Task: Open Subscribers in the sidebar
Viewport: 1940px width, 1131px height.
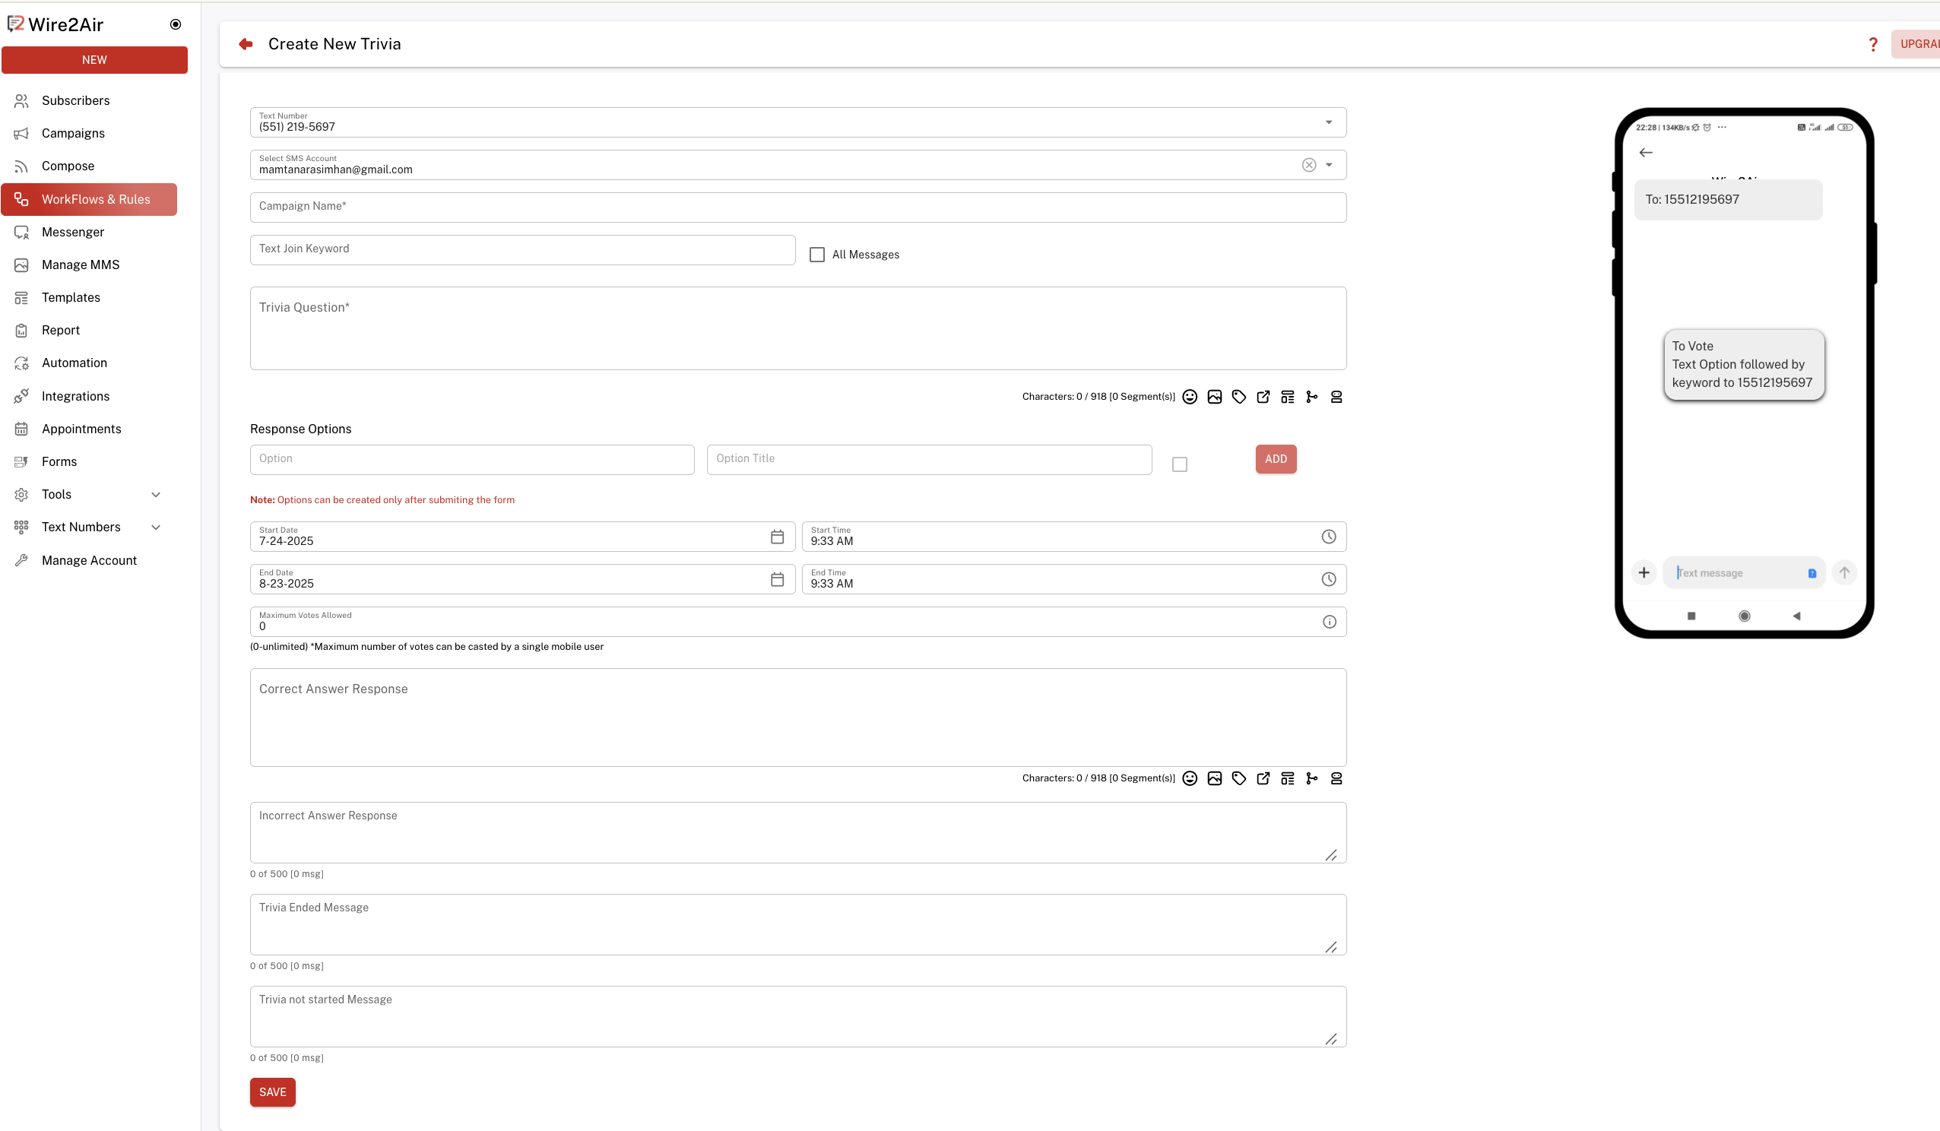Action: click(x=75, y=101)
